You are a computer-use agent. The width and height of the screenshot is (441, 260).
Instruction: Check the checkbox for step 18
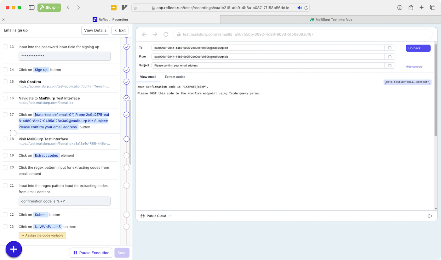(x=5, y=139)
